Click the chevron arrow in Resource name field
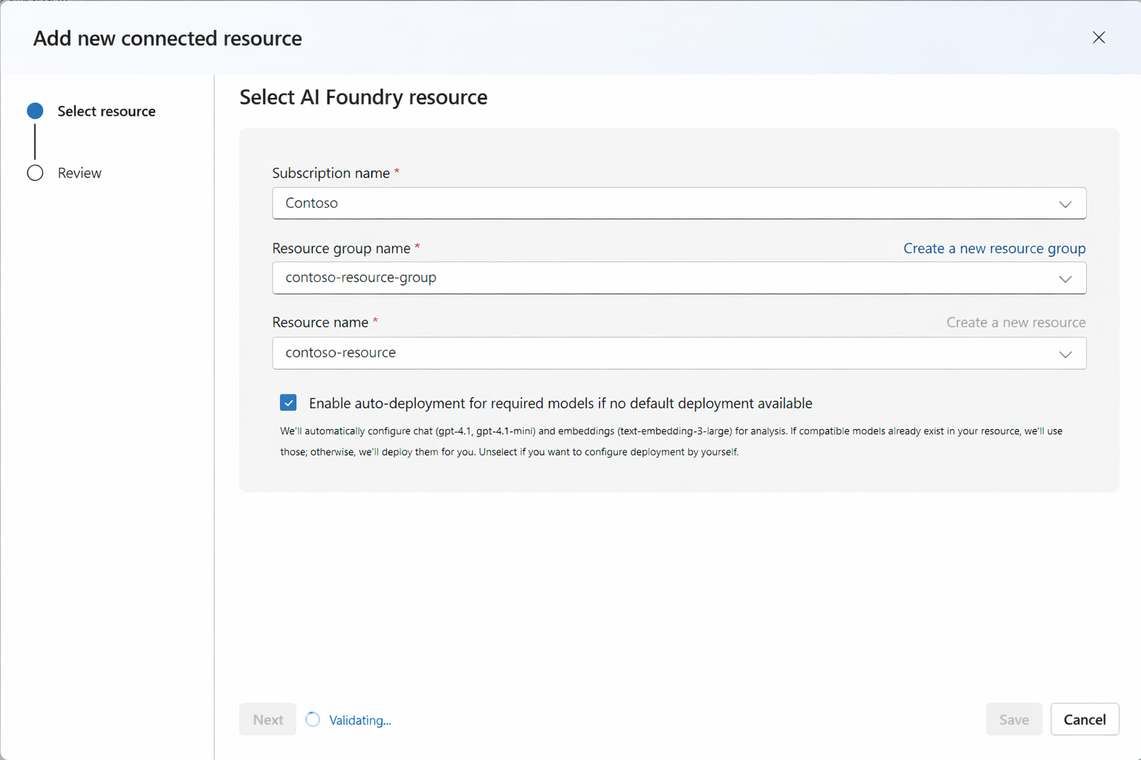1141x760 pixels. pyautogui.click(x=1065, y=354)
